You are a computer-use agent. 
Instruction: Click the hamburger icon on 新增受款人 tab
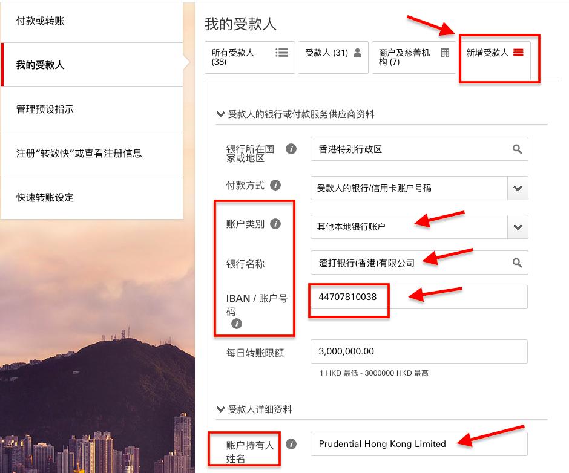click(x=518, y=53)
